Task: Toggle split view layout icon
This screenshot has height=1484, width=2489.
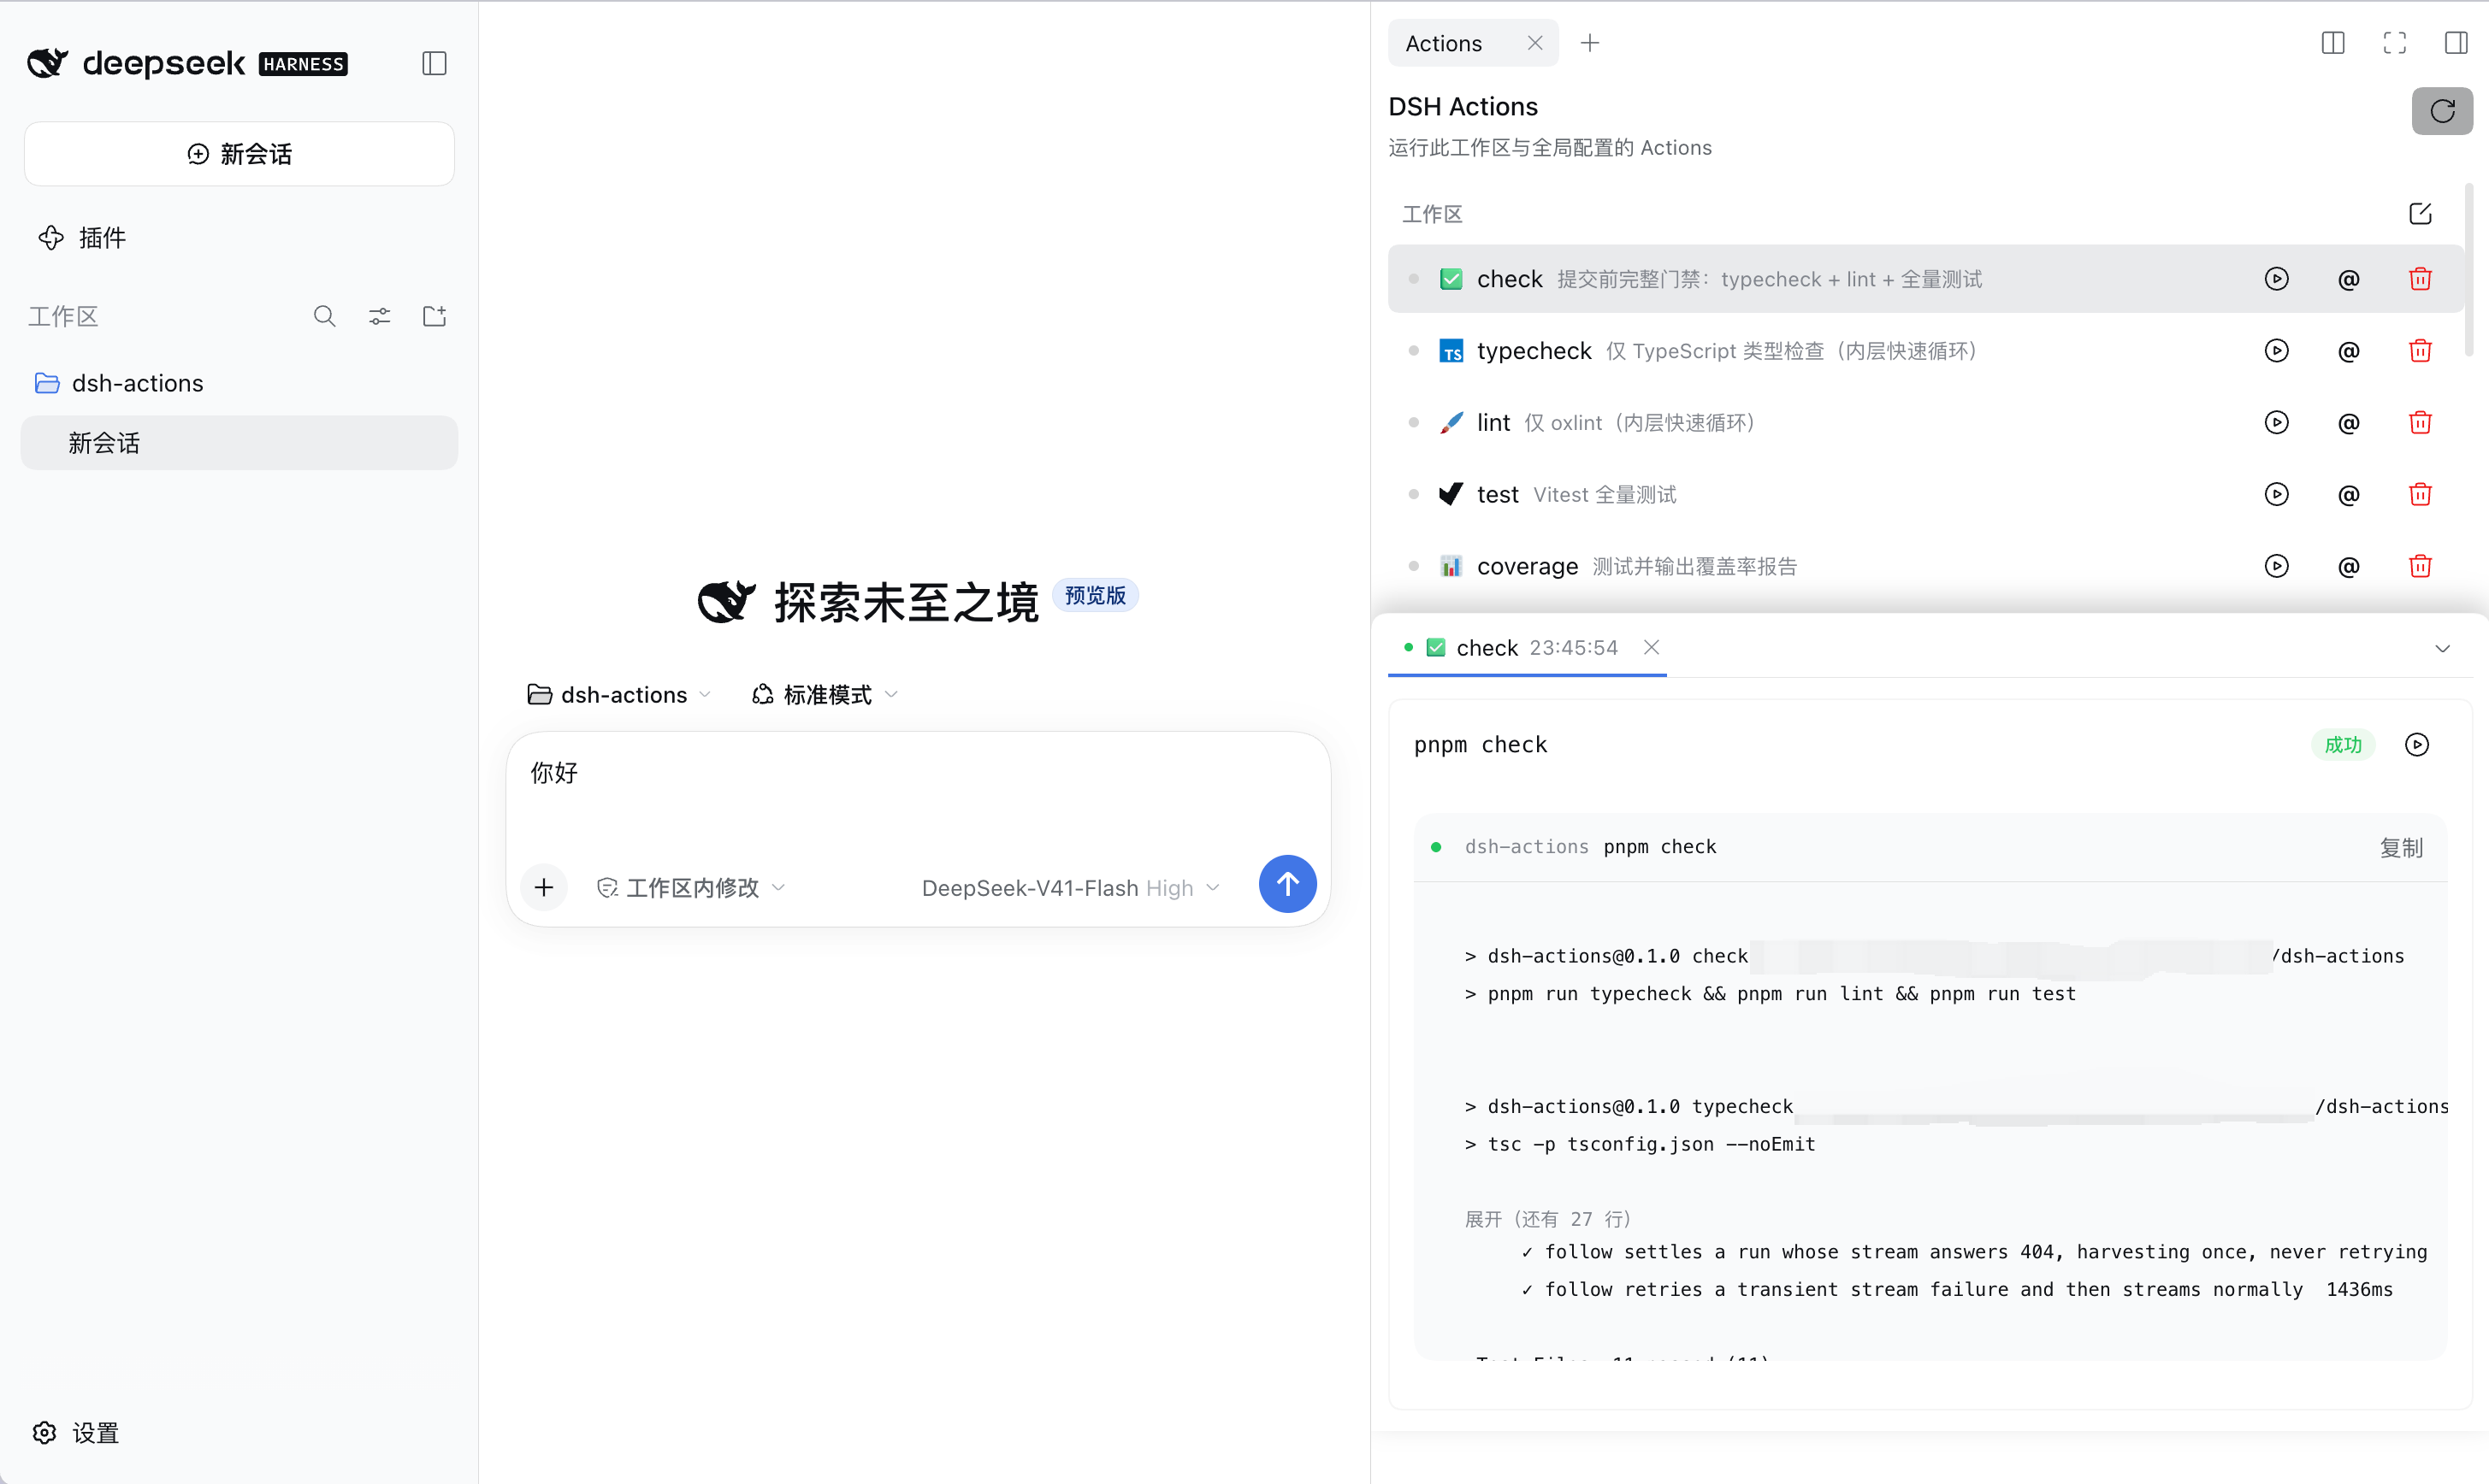Action: coord(2333,43)
